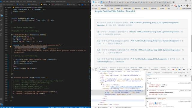Viewport: 192px width, 108px height.
Task: Switch to the Elements DevTools tab
Action: tap(103, 70)
